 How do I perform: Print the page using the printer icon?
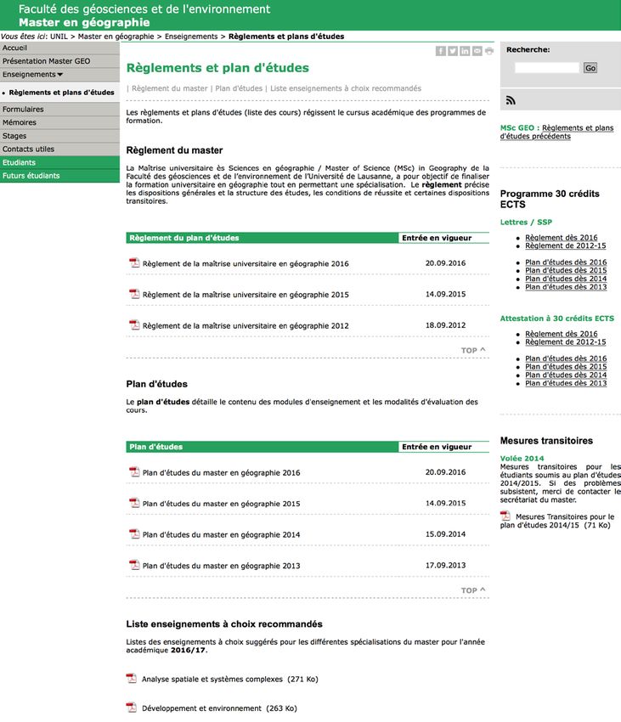[x=488, y=51]
